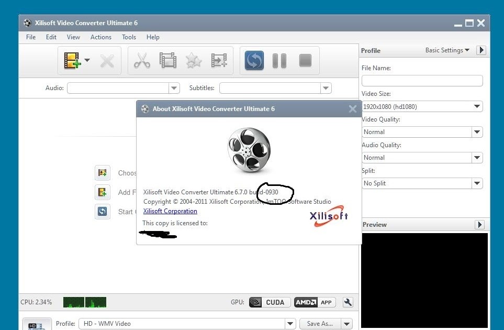Image resolution: width=504 pixels, height=330 pixels.
Task: Expand the Subtitles dropdown
Action: [326, 88]
